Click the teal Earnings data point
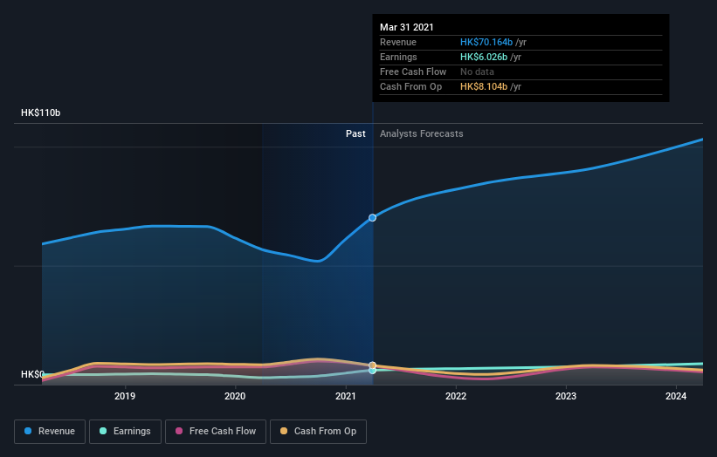This screenshot has height=457, width=717. pos(373,371)
